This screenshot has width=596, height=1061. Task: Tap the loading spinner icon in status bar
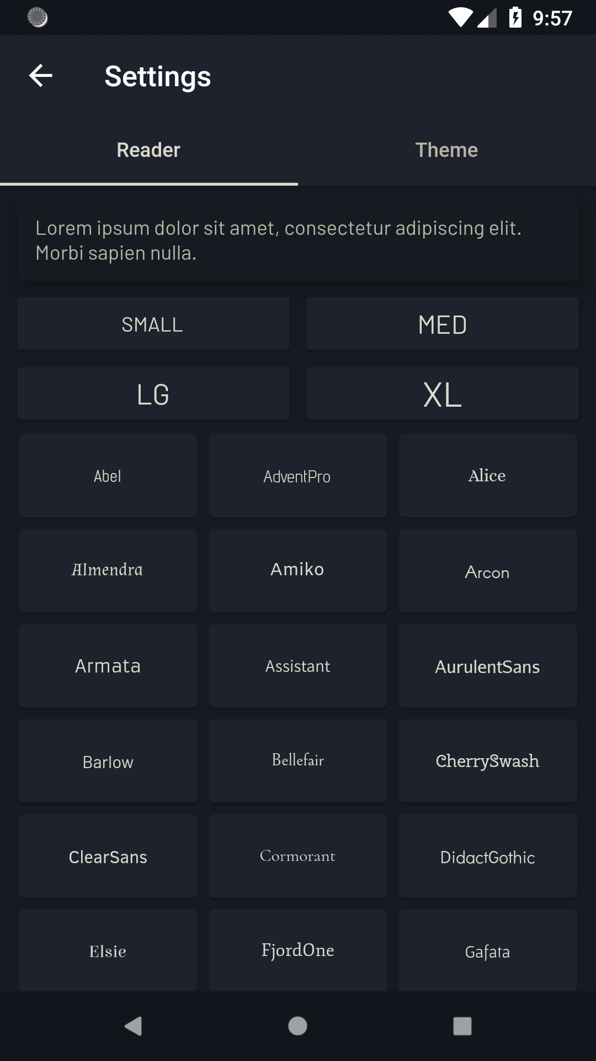36,18
